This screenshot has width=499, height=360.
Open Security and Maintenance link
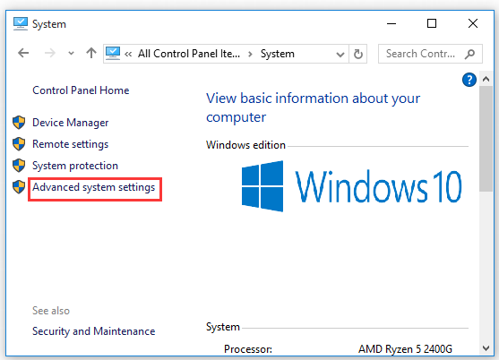click(93, 331)
